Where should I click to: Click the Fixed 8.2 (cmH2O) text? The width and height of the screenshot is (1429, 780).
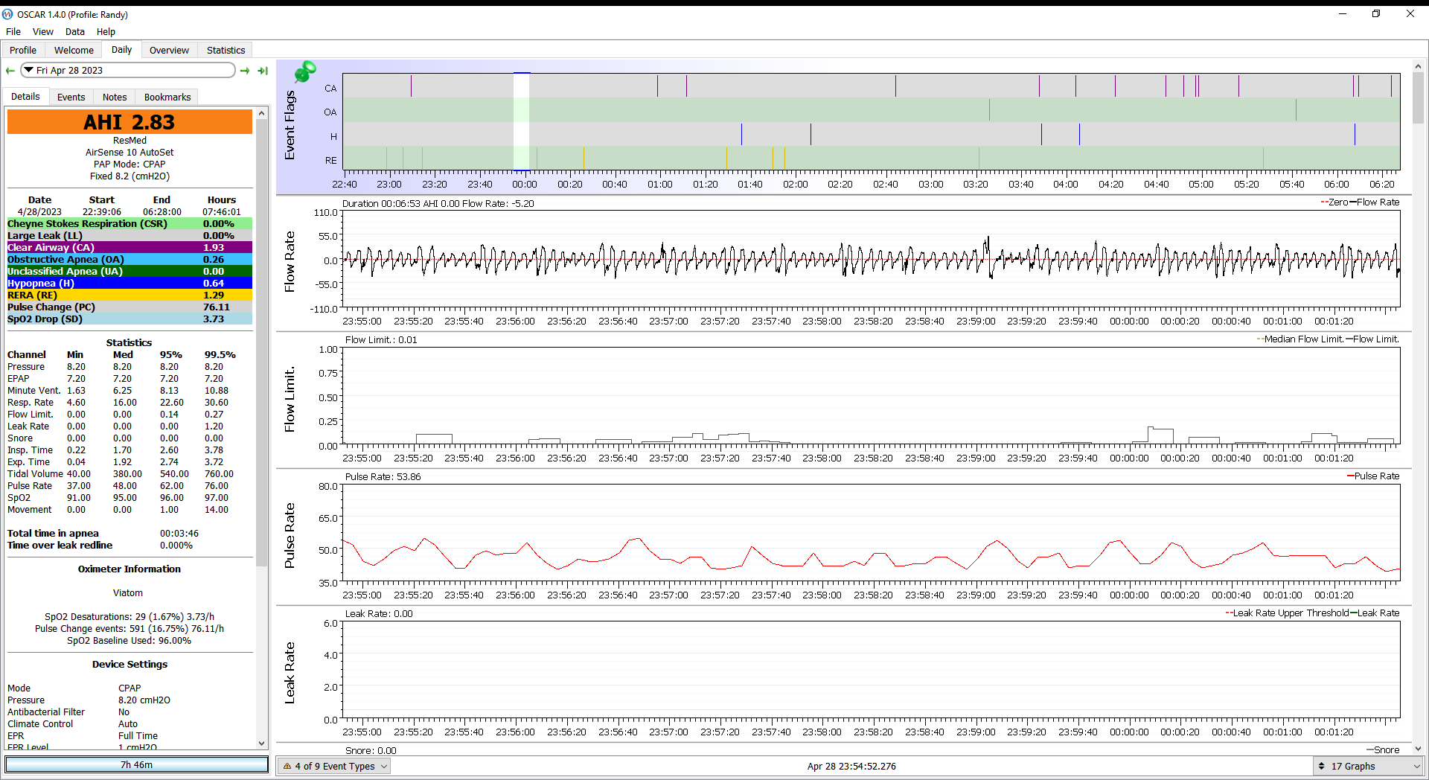click(130, 176)
